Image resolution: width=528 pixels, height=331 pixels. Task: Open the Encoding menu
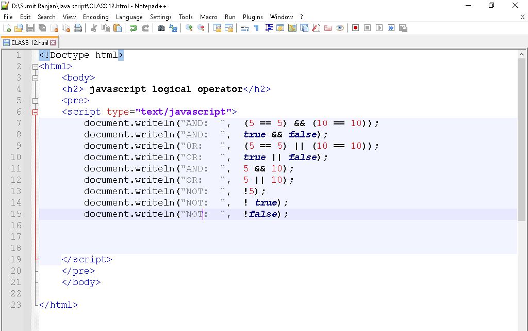[x=95, y=17]
